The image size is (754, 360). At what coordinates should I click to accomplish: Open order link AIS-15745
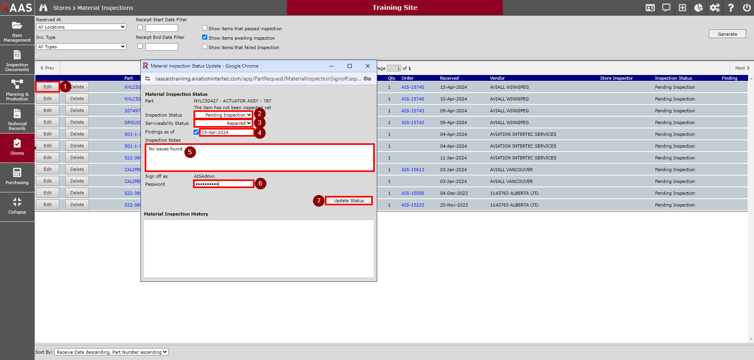413,87
